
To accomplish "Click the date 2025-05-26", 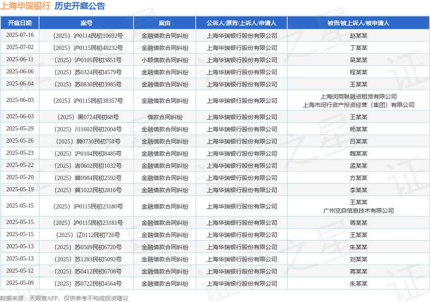I will 20,141.
